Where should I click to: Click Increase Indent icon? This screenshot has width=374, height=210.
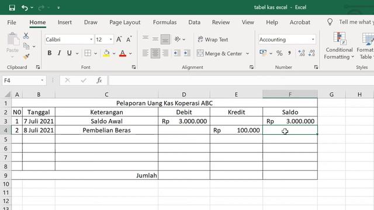187,53
